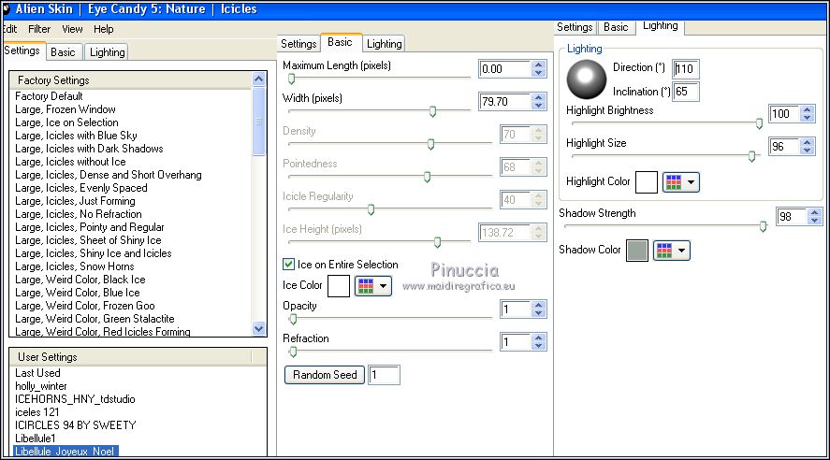Select Large, Weird Color, Green Stalactite
Screen dimensions: 830x460
[x=95, y=319]
